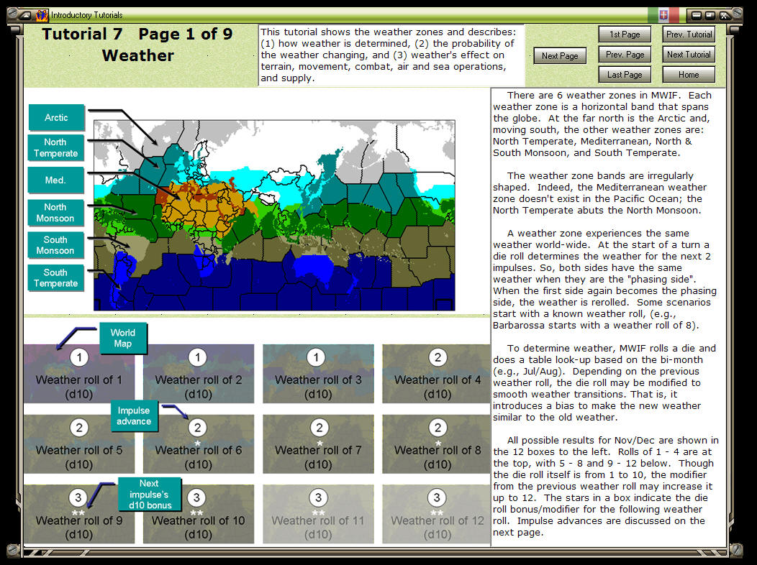Jump to the Last Page

click(625, 75)
